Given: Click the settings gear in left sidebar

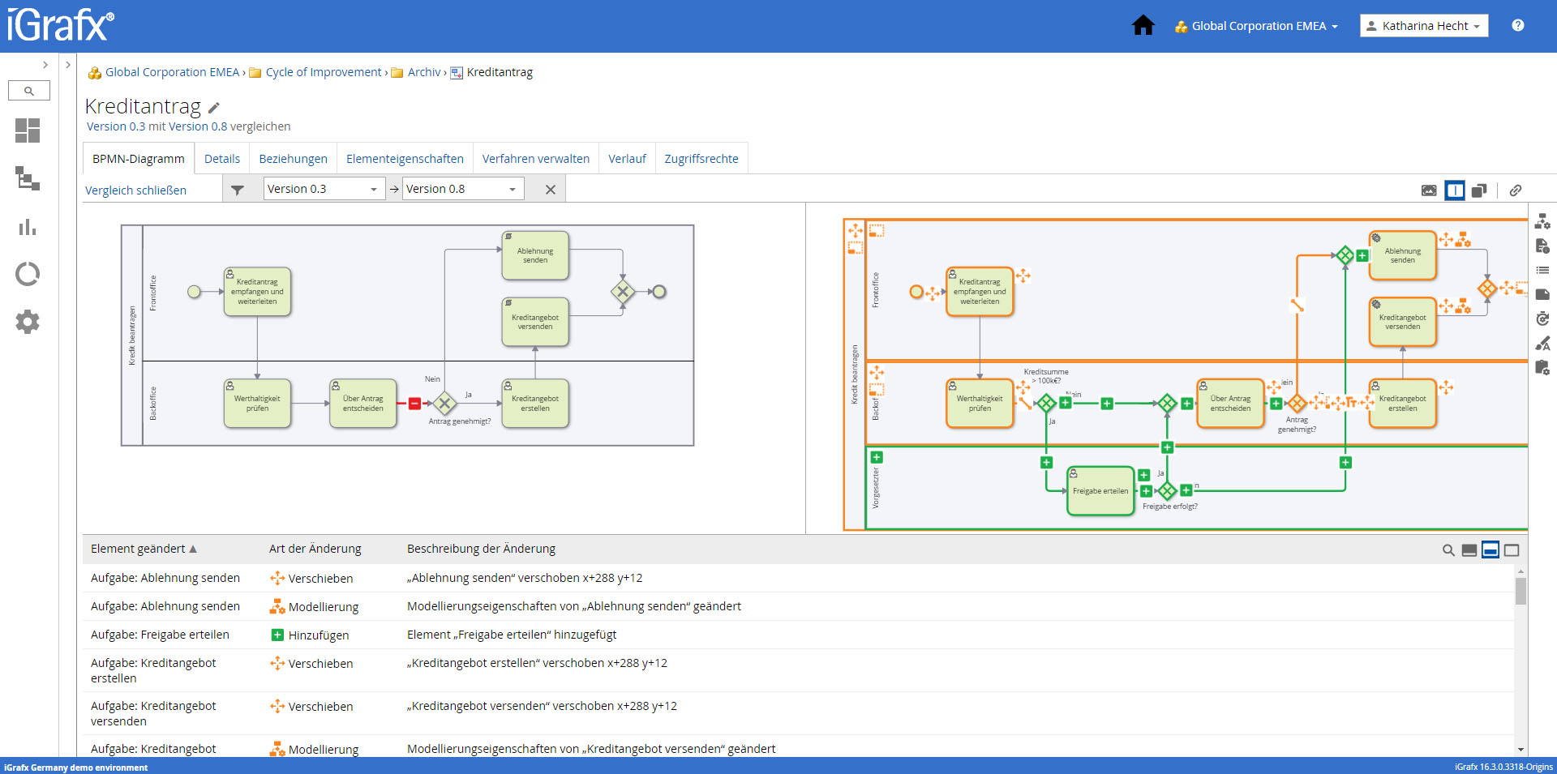Looking at the screenshot, I should [28, 322].
